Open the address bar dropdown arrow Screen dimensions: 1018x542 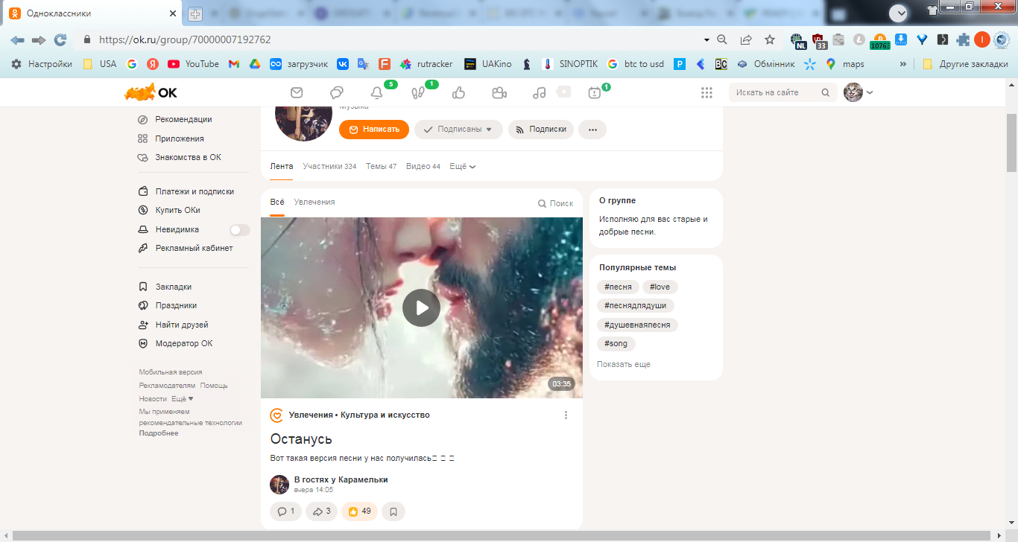(x=706, y=39)
